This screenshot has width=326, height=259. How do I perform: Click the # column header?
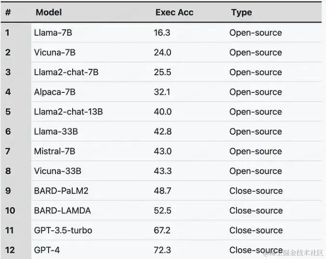(8, 13)
